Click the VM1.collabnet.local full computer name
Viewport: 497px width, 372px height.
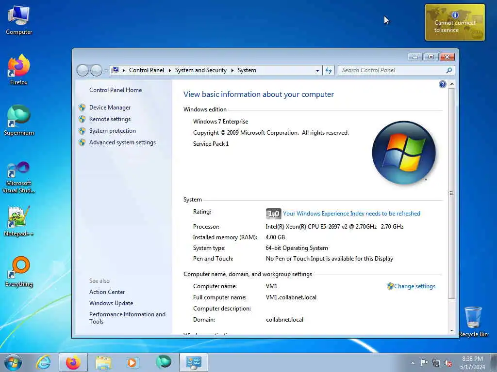coord(291,297)
